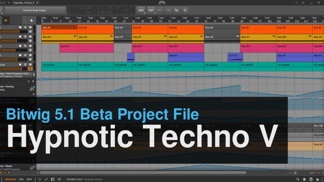Mute the Bass track
This screenshot has width=324, height=182.
click(x=30, y=36)
